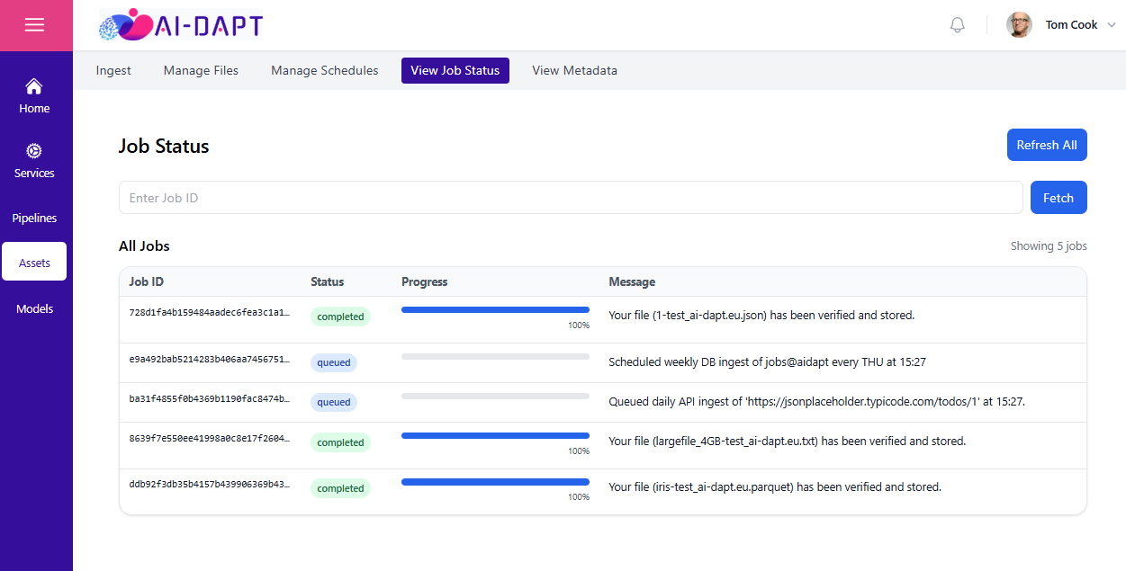Image resolution: width=1126 pixels, height=571 pixels.
Task: Click progress bar of 1-test_ai-dapt.eu.json job
Action: click(x=495, y=310)
